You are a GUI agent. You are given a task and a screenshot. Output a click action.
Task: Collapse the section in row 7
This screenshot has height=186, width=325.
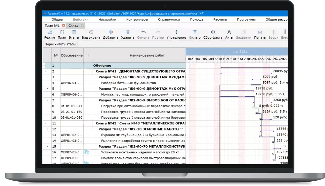tap(47, 100)
